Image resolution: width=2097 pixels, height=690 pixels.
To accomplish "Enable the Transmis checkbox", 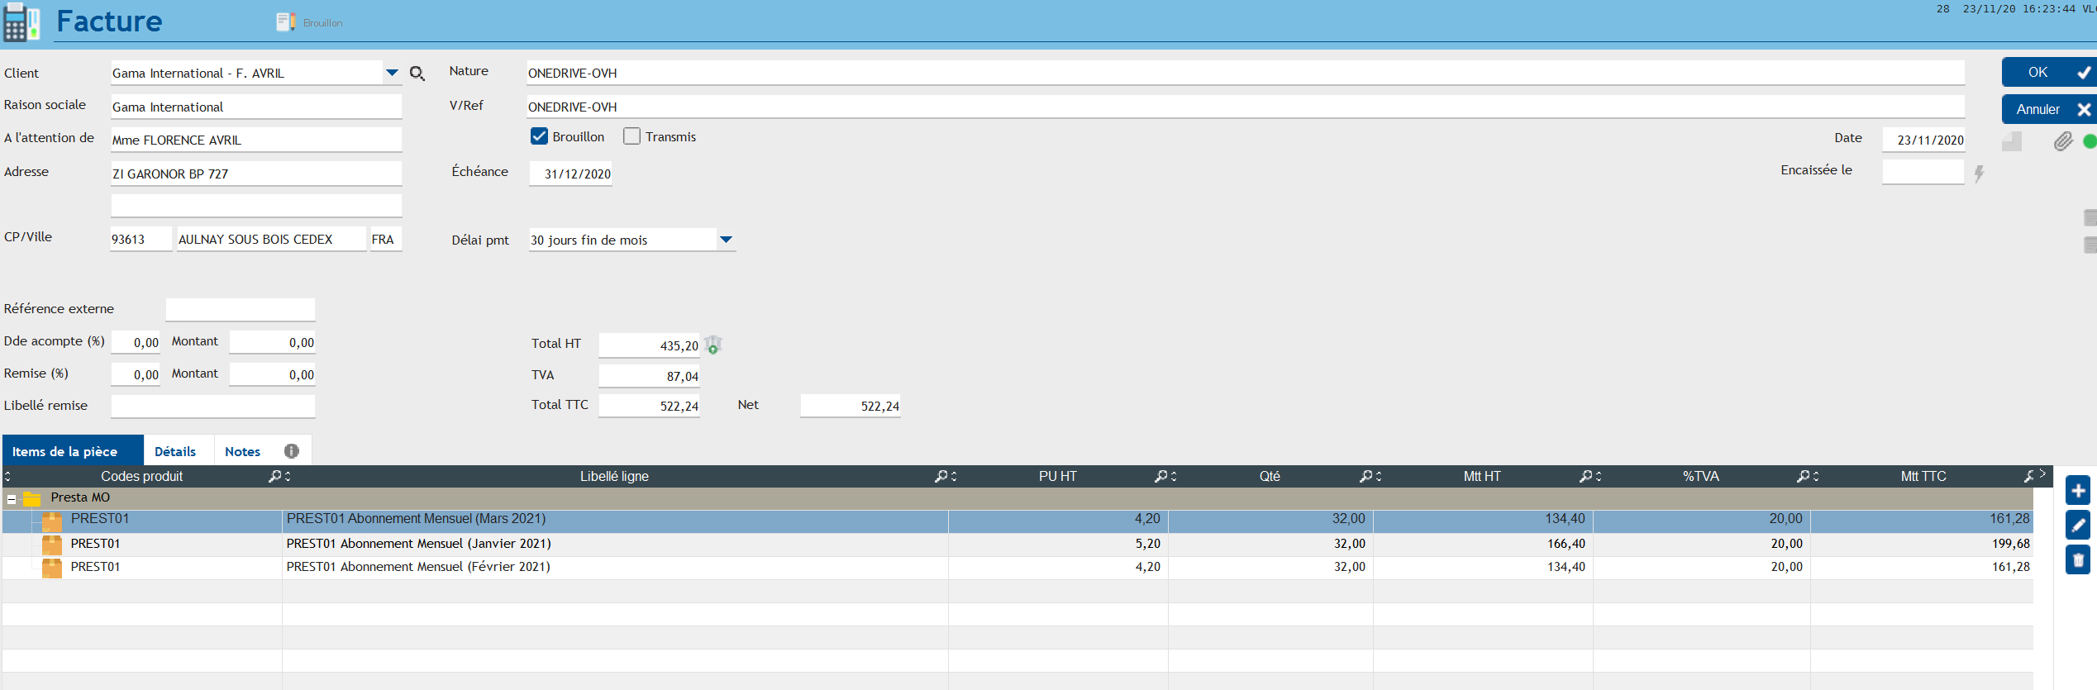I will tap(631, 136).
